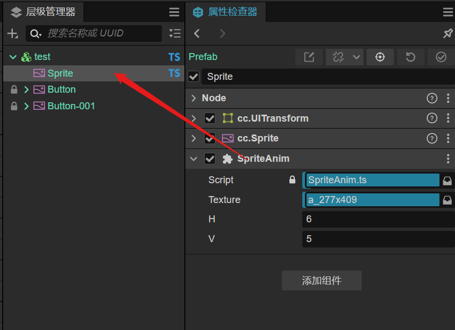Viewport: 455px width, 330px height.
Task: Toggle the Sprite node active checkbox
Action: click(193, 77)
